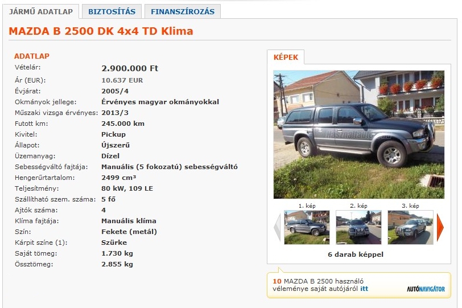This screenshot has width=462, height=308.
Task: Click the large Mazda pickup photo
Action: click(x=359, y=134)
